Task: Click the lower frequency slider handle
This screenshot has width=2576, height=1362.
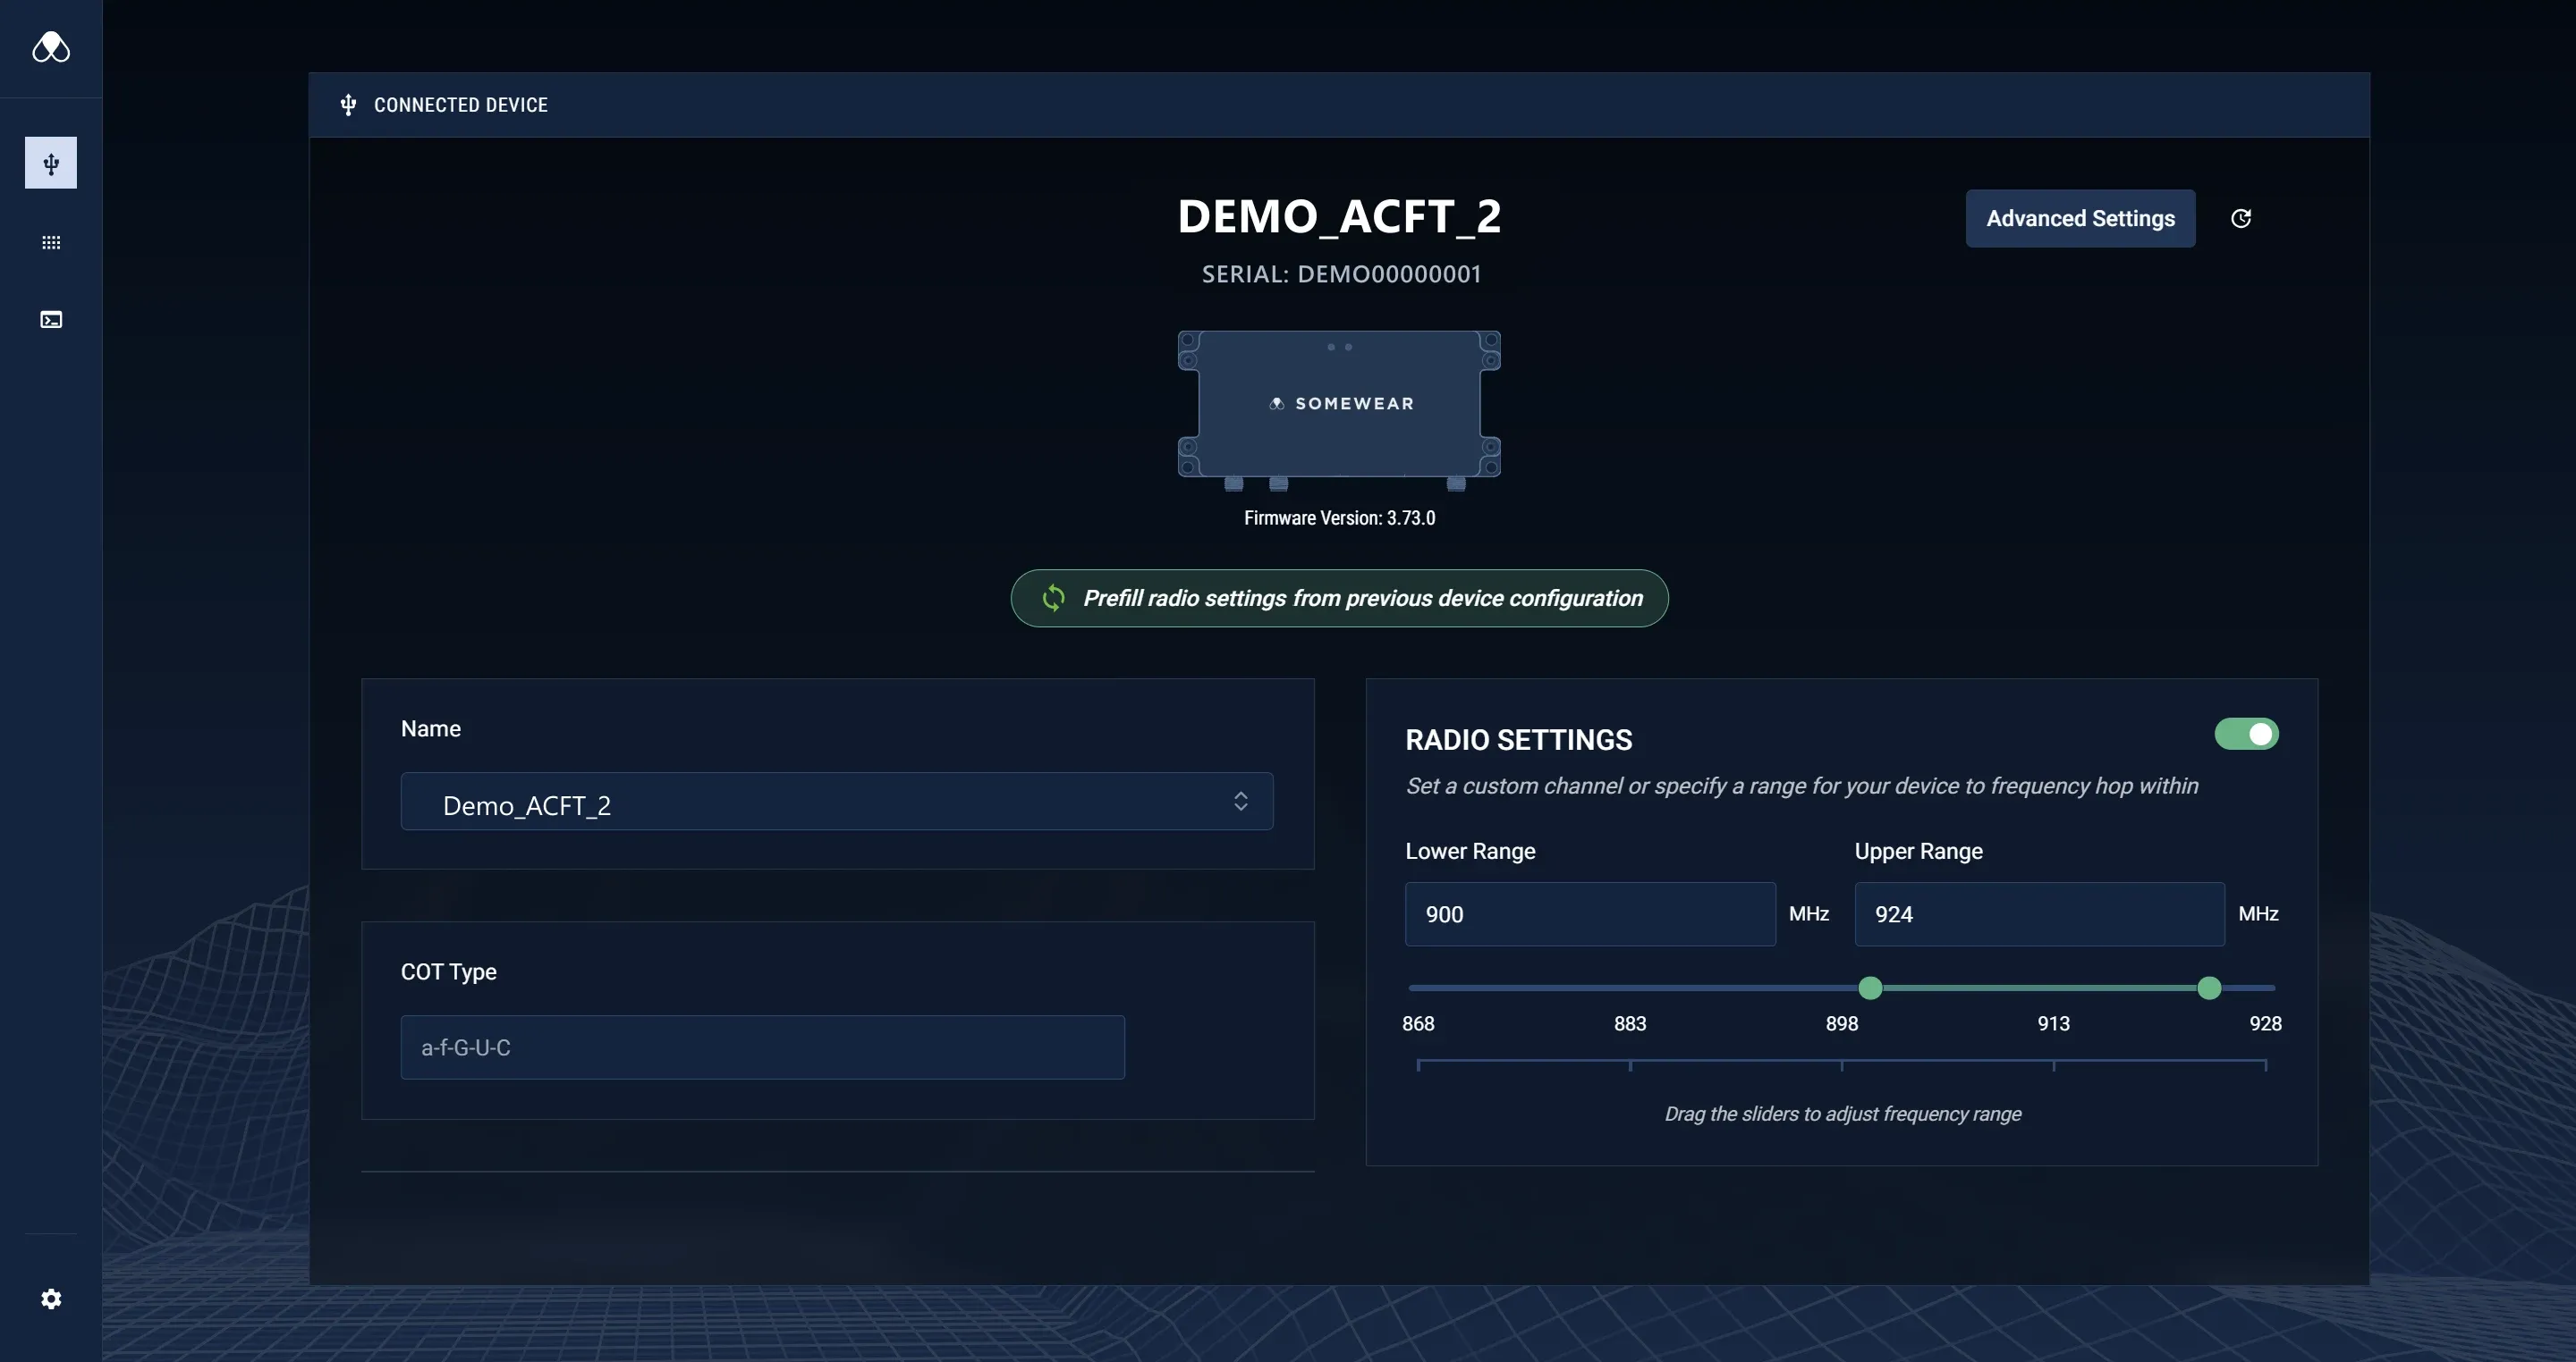Action: point(1870,988)
